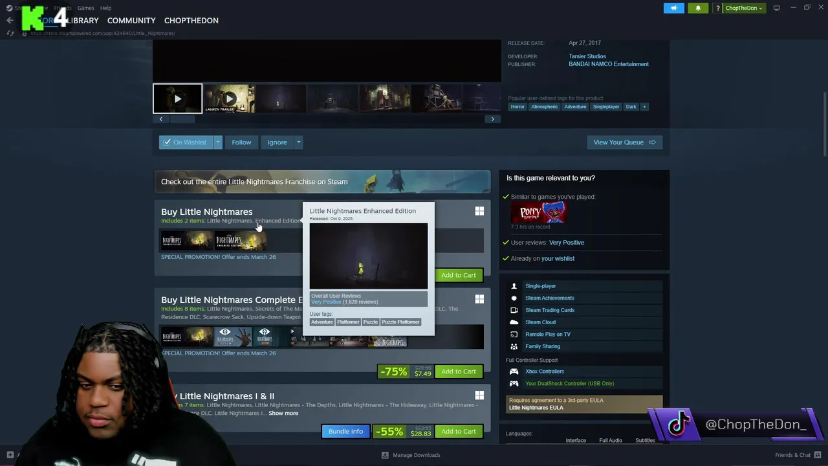Image resolution: width=828 pixels, height=466 pixels.
Task: Go to the COMMUNITY tab
Action: (131, 21)
